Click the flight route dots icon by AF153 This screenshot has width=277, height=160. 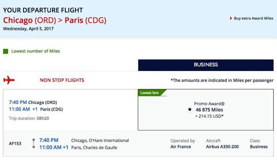(34, 144)
